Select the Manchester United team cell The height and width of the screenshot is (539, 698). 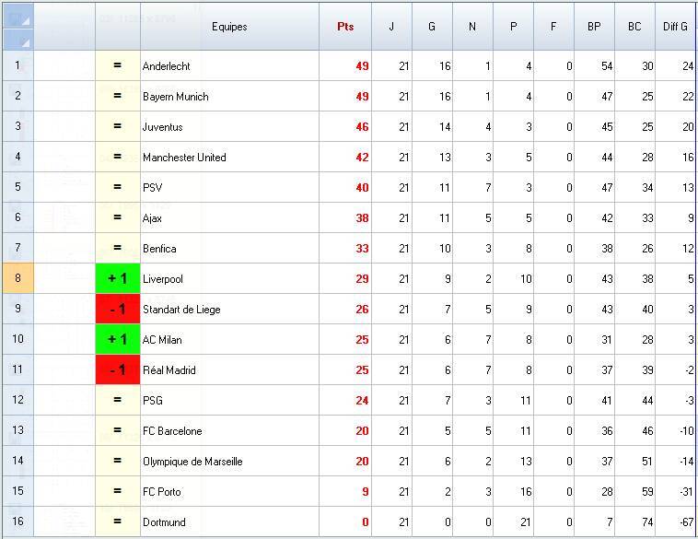pyautogui.click(x=228, y=158)
